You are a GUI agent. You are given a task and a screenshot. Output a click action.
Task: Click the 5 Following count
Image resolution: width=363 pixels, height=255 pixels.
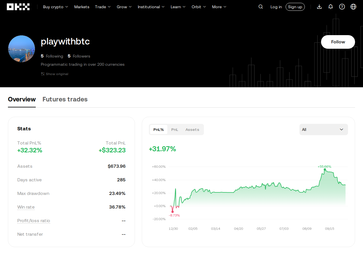(x=52, y=56)
